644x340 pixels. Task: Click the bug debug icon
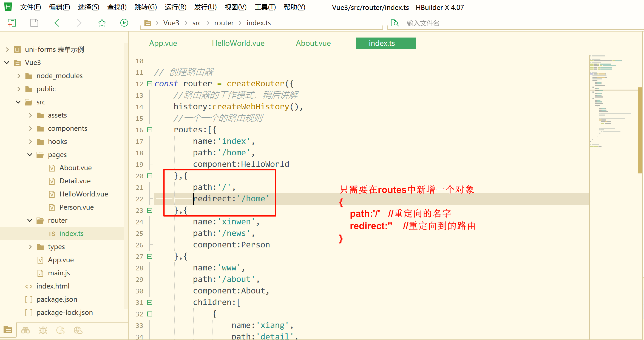pos(43,330)
